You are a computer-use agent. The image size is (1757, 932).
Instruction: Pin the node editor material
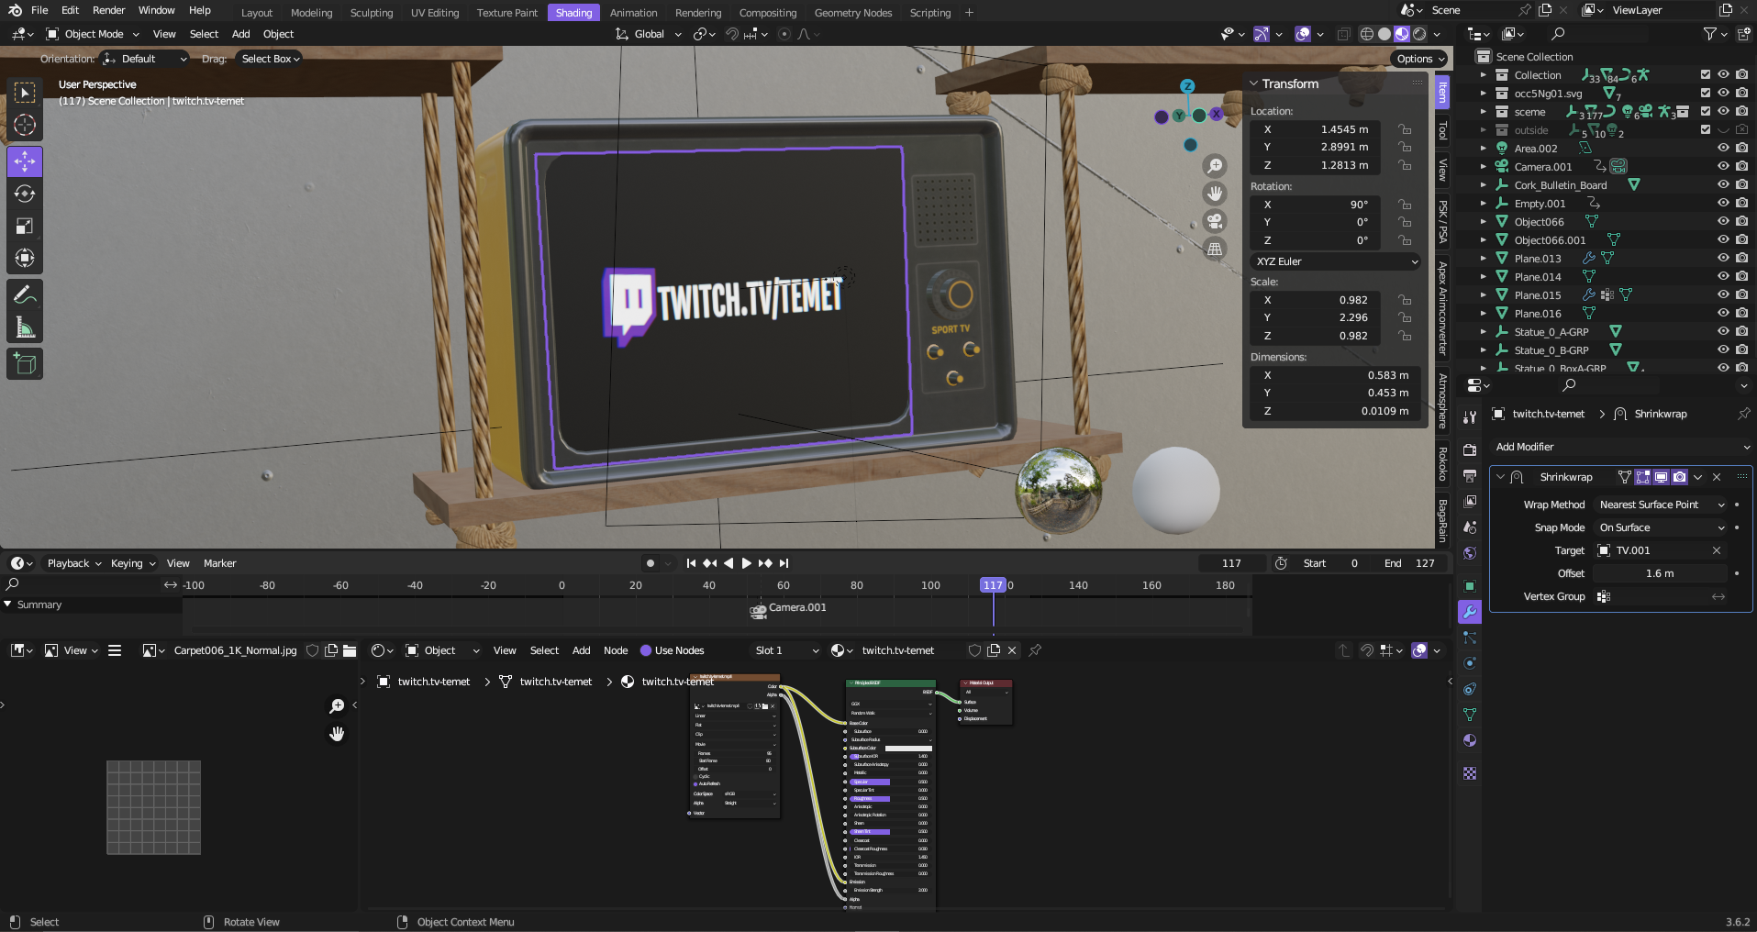(x=1035, y=650)
